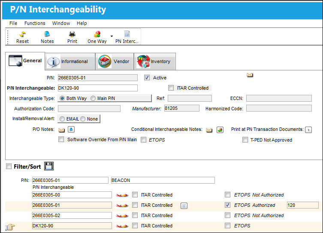This screenshot has width=323, height=233.
Task: Click the airplane icon for 266E0305-00
Action: [122, 195]
